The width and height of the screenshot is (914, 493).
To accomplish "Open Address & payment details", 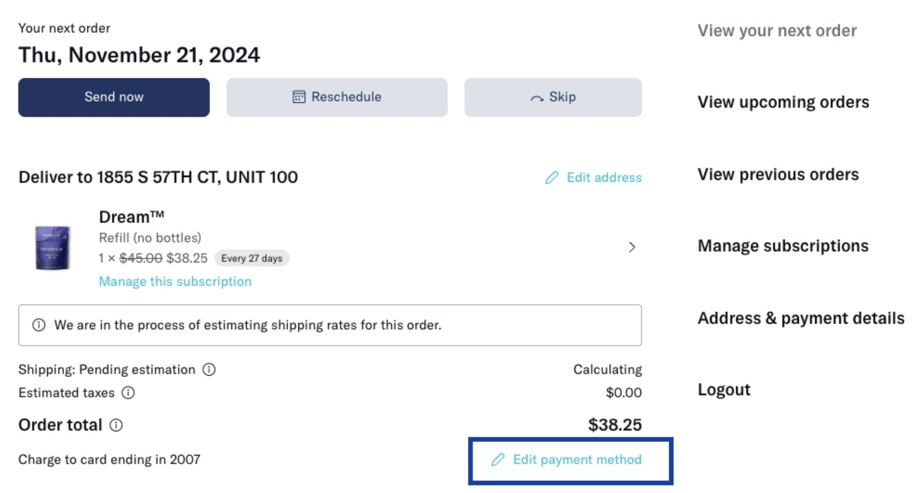I will pyautogui.click(x=801, y=318).
